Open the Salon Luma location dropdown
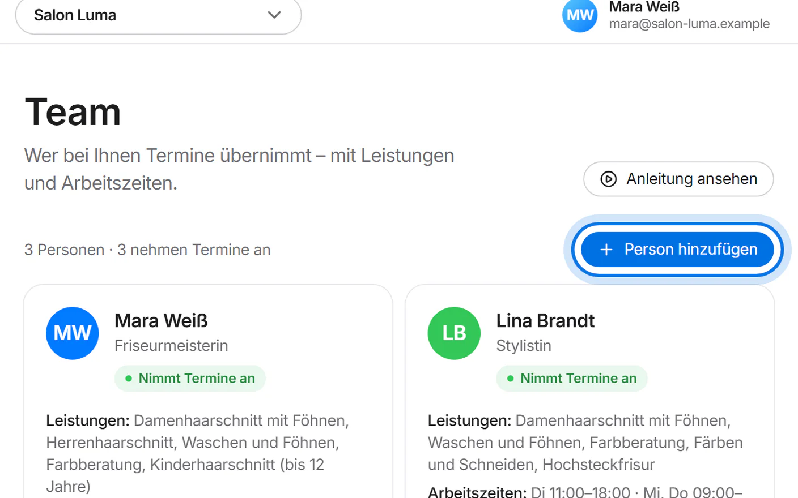 click(x=158, y=16)
